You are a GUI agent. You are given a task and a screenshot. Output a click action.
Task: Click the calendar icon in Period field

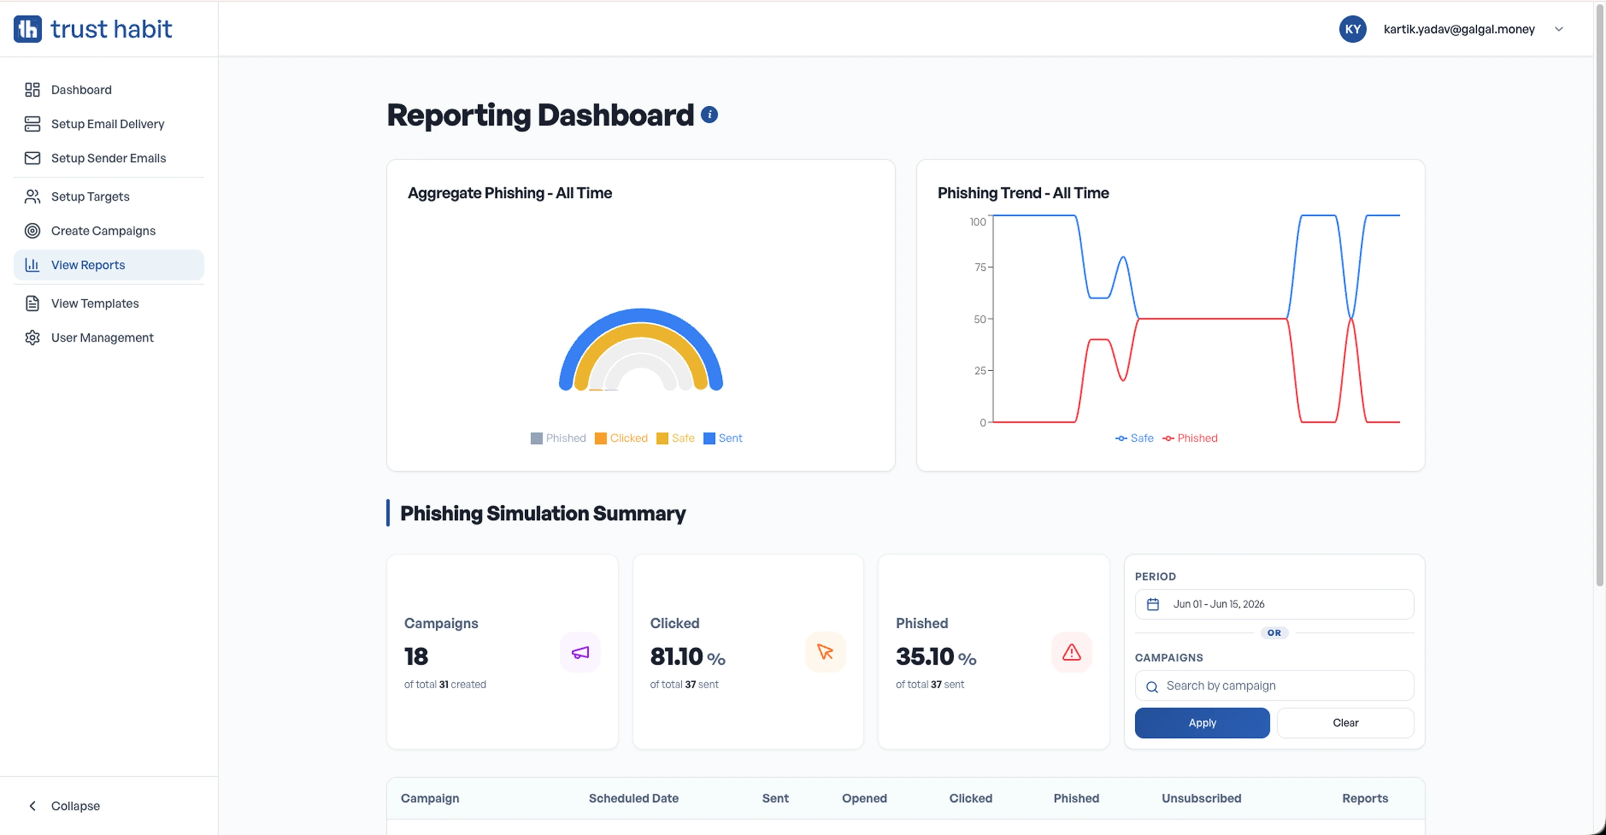[1153, 604]
